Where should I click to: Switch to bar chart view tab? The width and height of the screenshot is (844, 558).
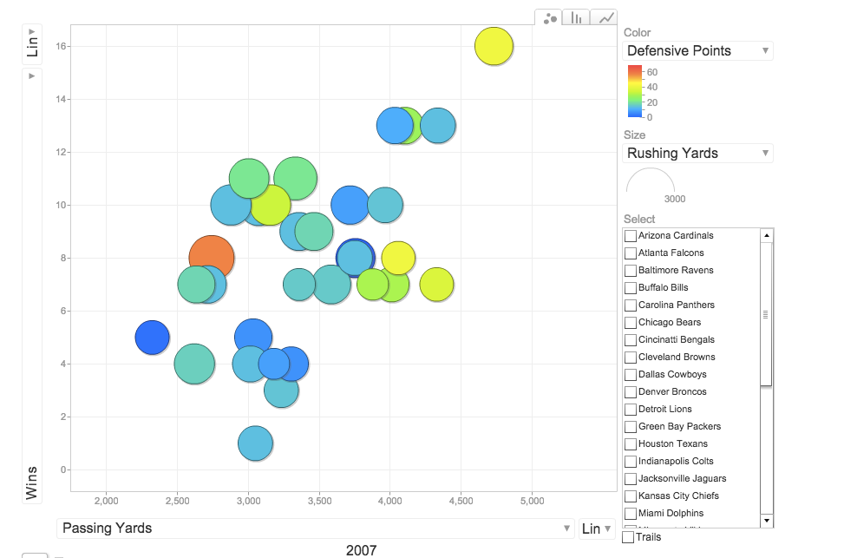click(x=577, y=17)
